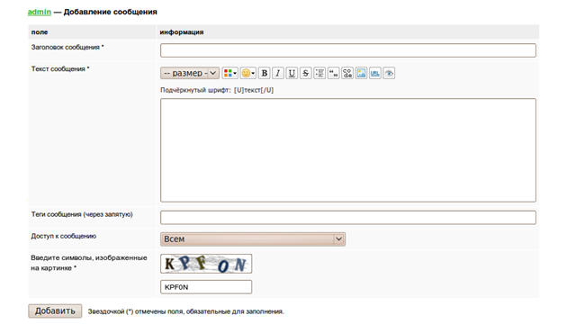This screenshot has width=576, height=324.
Task: Apply italic formatting with the I button
Action: click(278, 73)
